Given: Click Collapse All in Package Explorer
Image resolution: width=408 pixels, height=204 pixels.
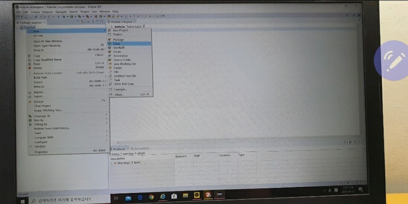Looking at the screenshot, I should pyautogui.click(x=79, y=22).
